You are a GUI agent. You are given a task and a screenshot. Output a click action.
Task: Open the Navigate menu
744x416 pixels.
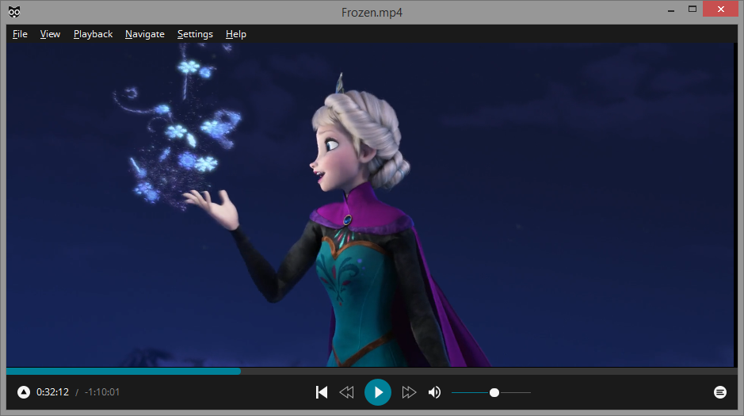145,34
